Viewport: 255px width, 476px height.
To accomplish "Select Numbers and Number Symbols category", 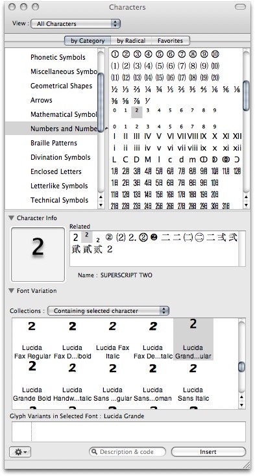I will pyautogui.click(x=51, y=129).
